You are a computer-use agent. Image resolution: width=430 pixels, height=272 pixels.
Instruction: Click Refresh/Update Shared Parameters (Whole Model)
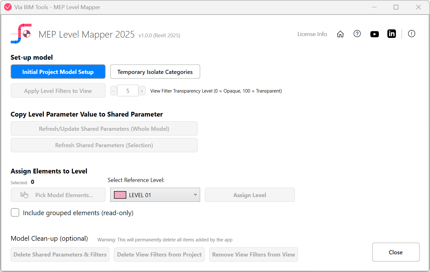[x=104, y=129]
